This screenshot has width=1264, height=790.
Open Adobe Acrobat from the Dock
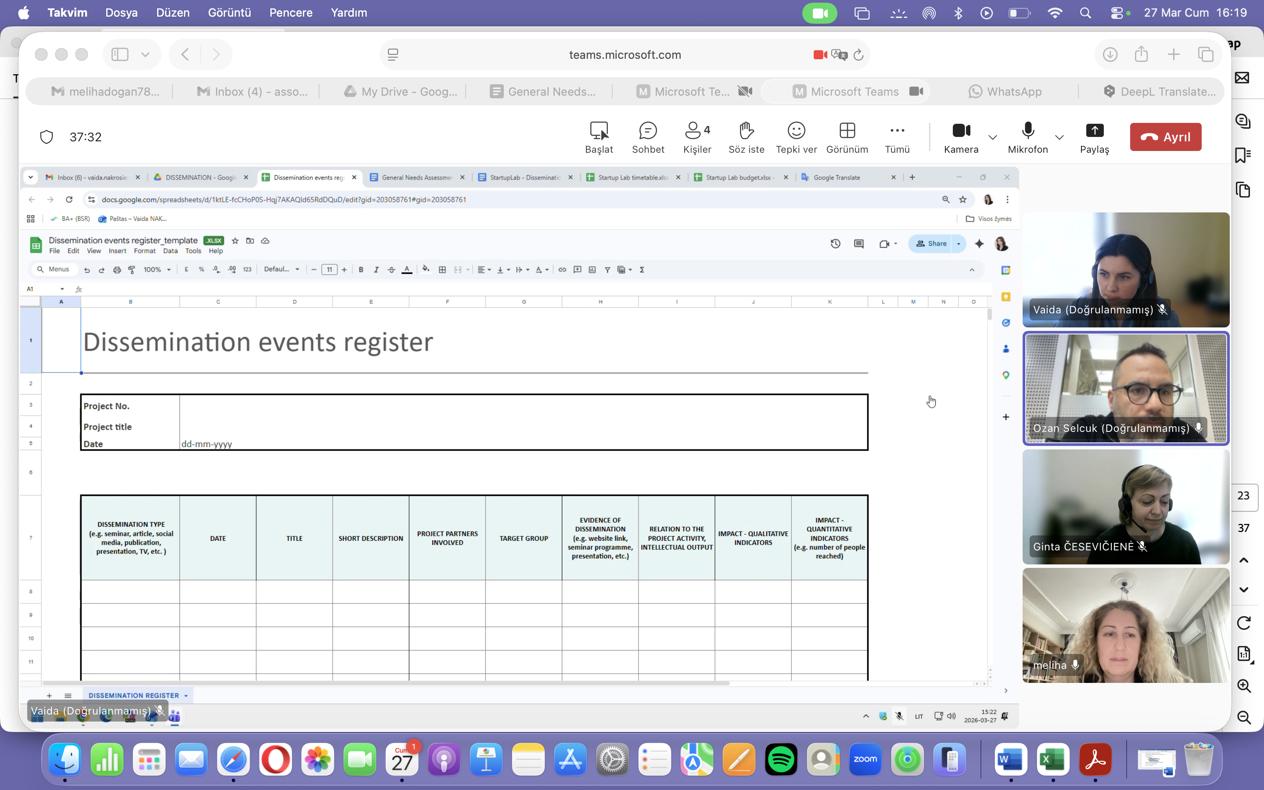[1095, 759]
